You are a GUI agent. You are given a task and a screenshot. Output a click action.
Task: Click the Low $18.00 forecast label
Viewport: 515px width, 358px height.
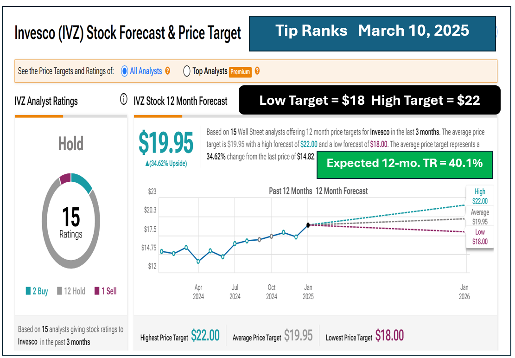480,237
